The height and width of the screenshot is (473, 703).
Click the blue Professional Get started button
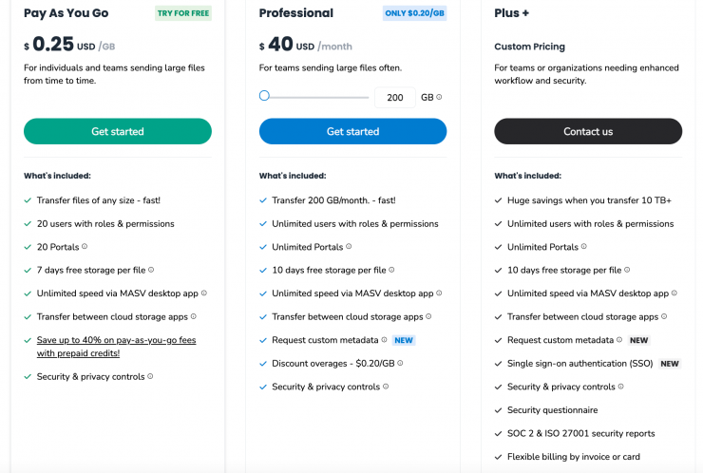[x=352, y=131]
